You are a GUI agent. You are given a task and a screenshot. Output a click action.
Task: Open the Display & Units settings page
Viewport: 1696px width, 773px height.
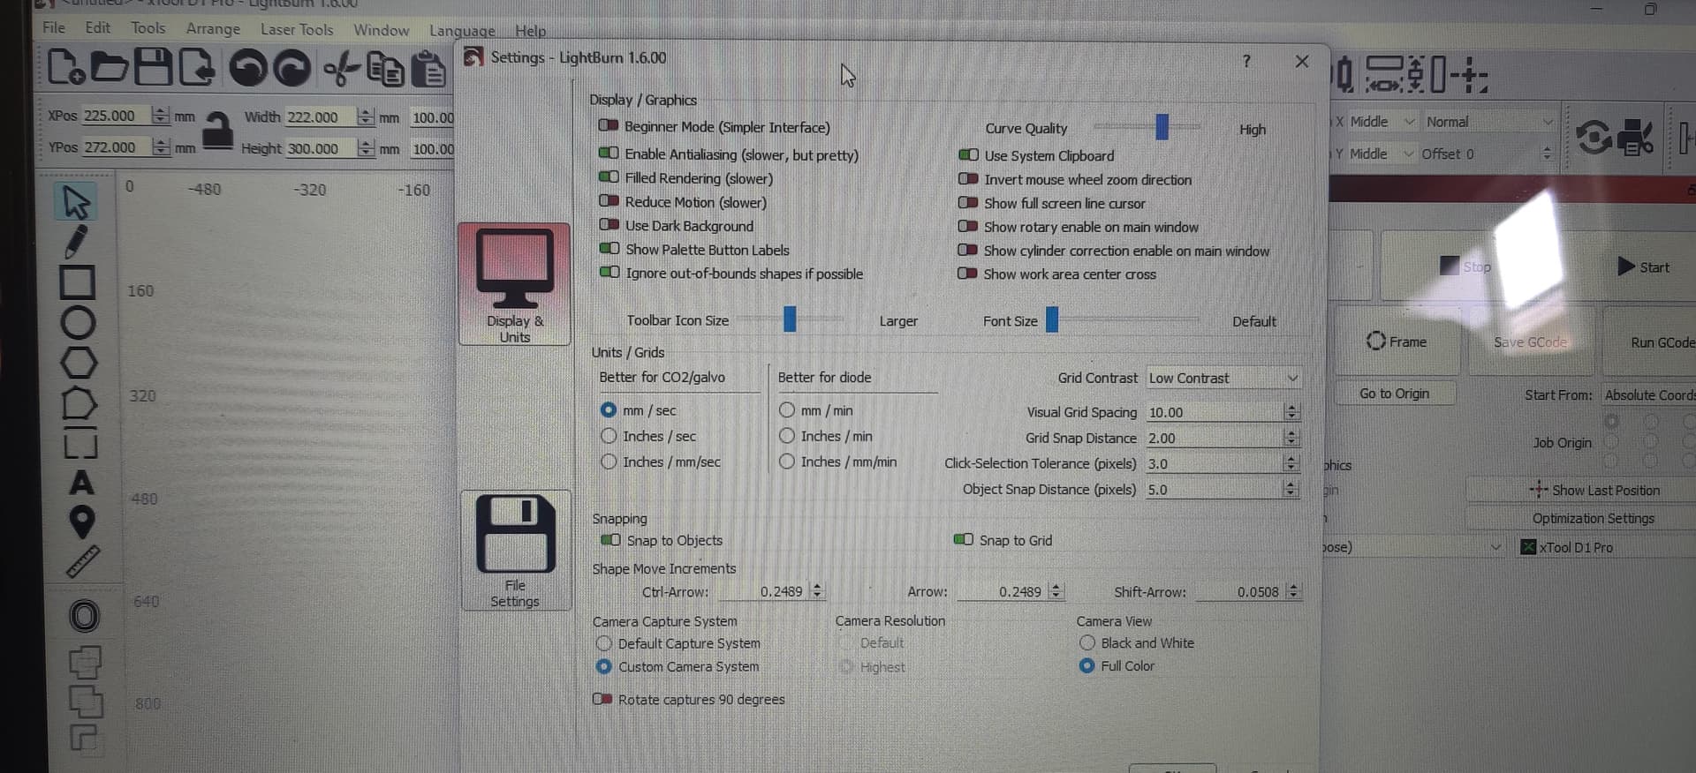pyautogui.click(x=514, y=283)
